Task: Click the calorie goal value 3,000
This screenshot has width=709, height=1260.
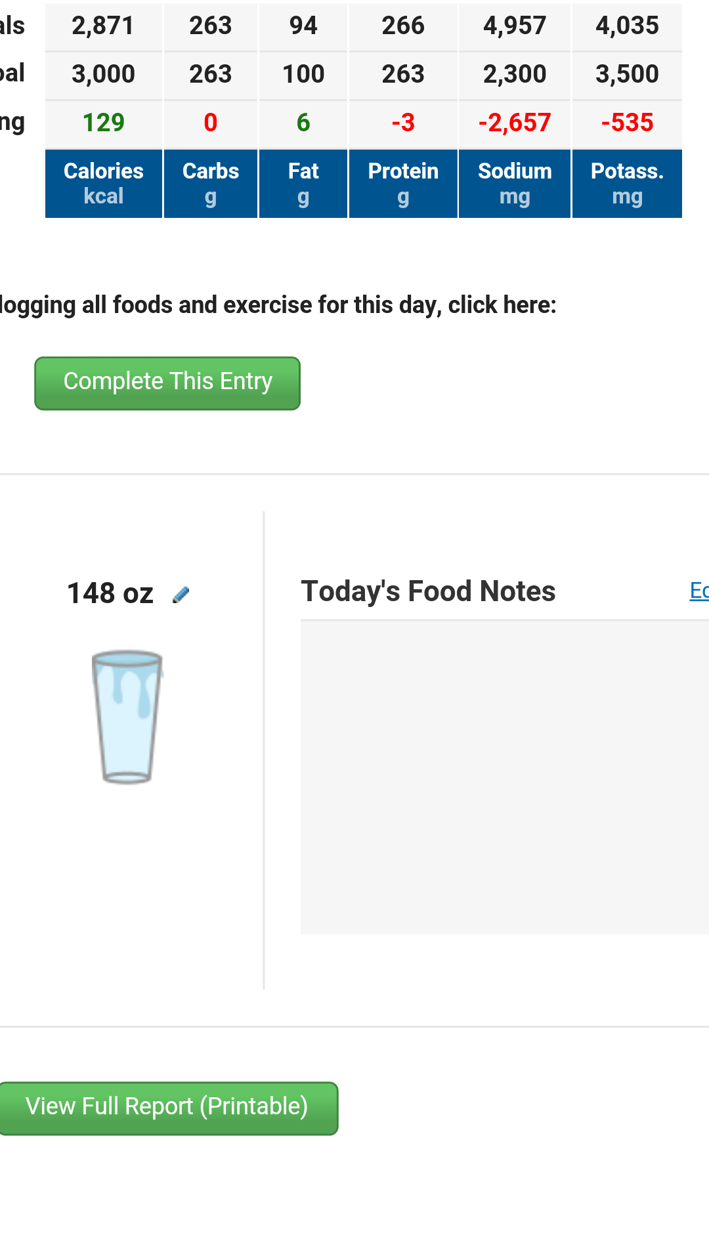Action: click(x=104, y=74)
